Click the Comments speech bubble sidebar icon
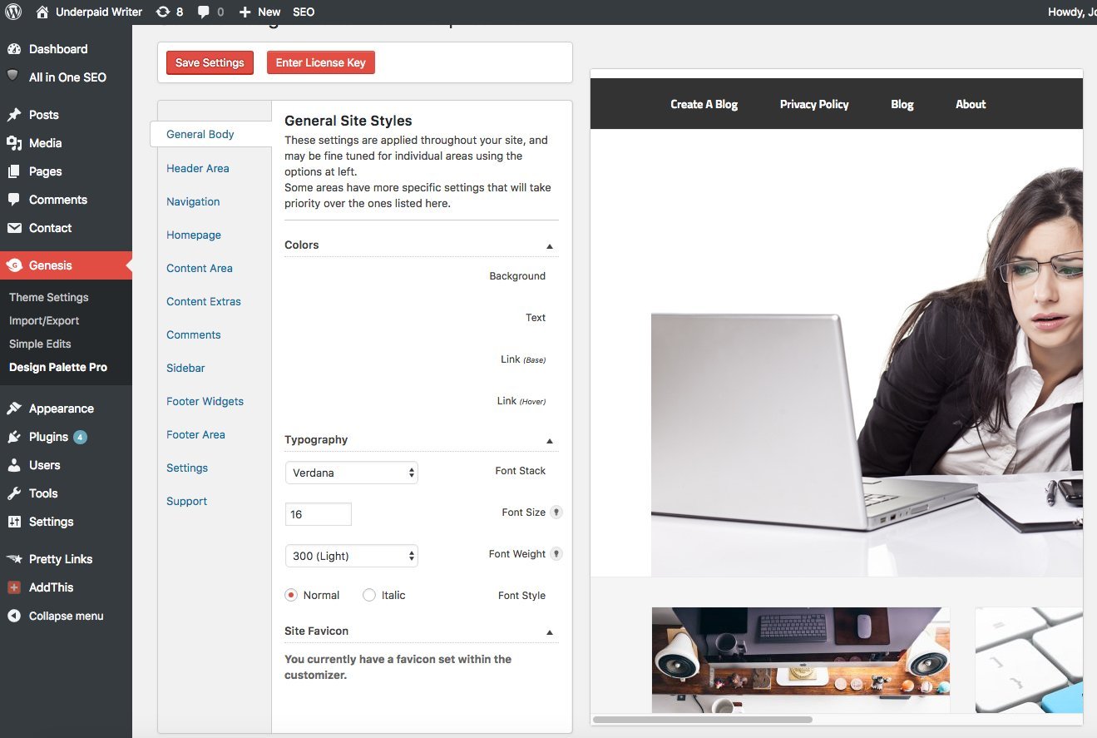 [x=14, y=200]
